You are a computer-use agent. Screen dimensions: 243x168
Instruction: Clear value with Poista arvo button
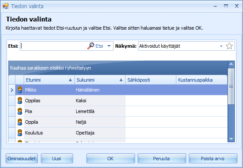(x=213, y=159)
